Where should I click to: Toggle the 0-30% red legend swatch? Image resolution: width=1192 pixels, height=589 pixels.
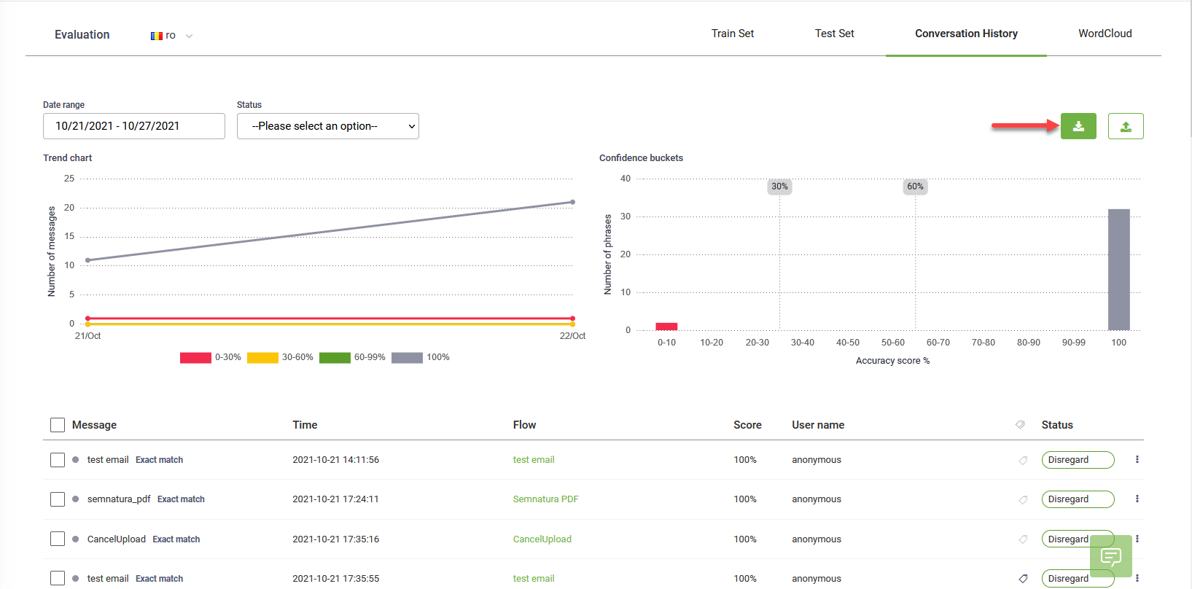[195, 357]
